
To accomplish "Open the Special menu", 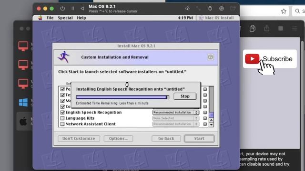I will click(65, 18).
